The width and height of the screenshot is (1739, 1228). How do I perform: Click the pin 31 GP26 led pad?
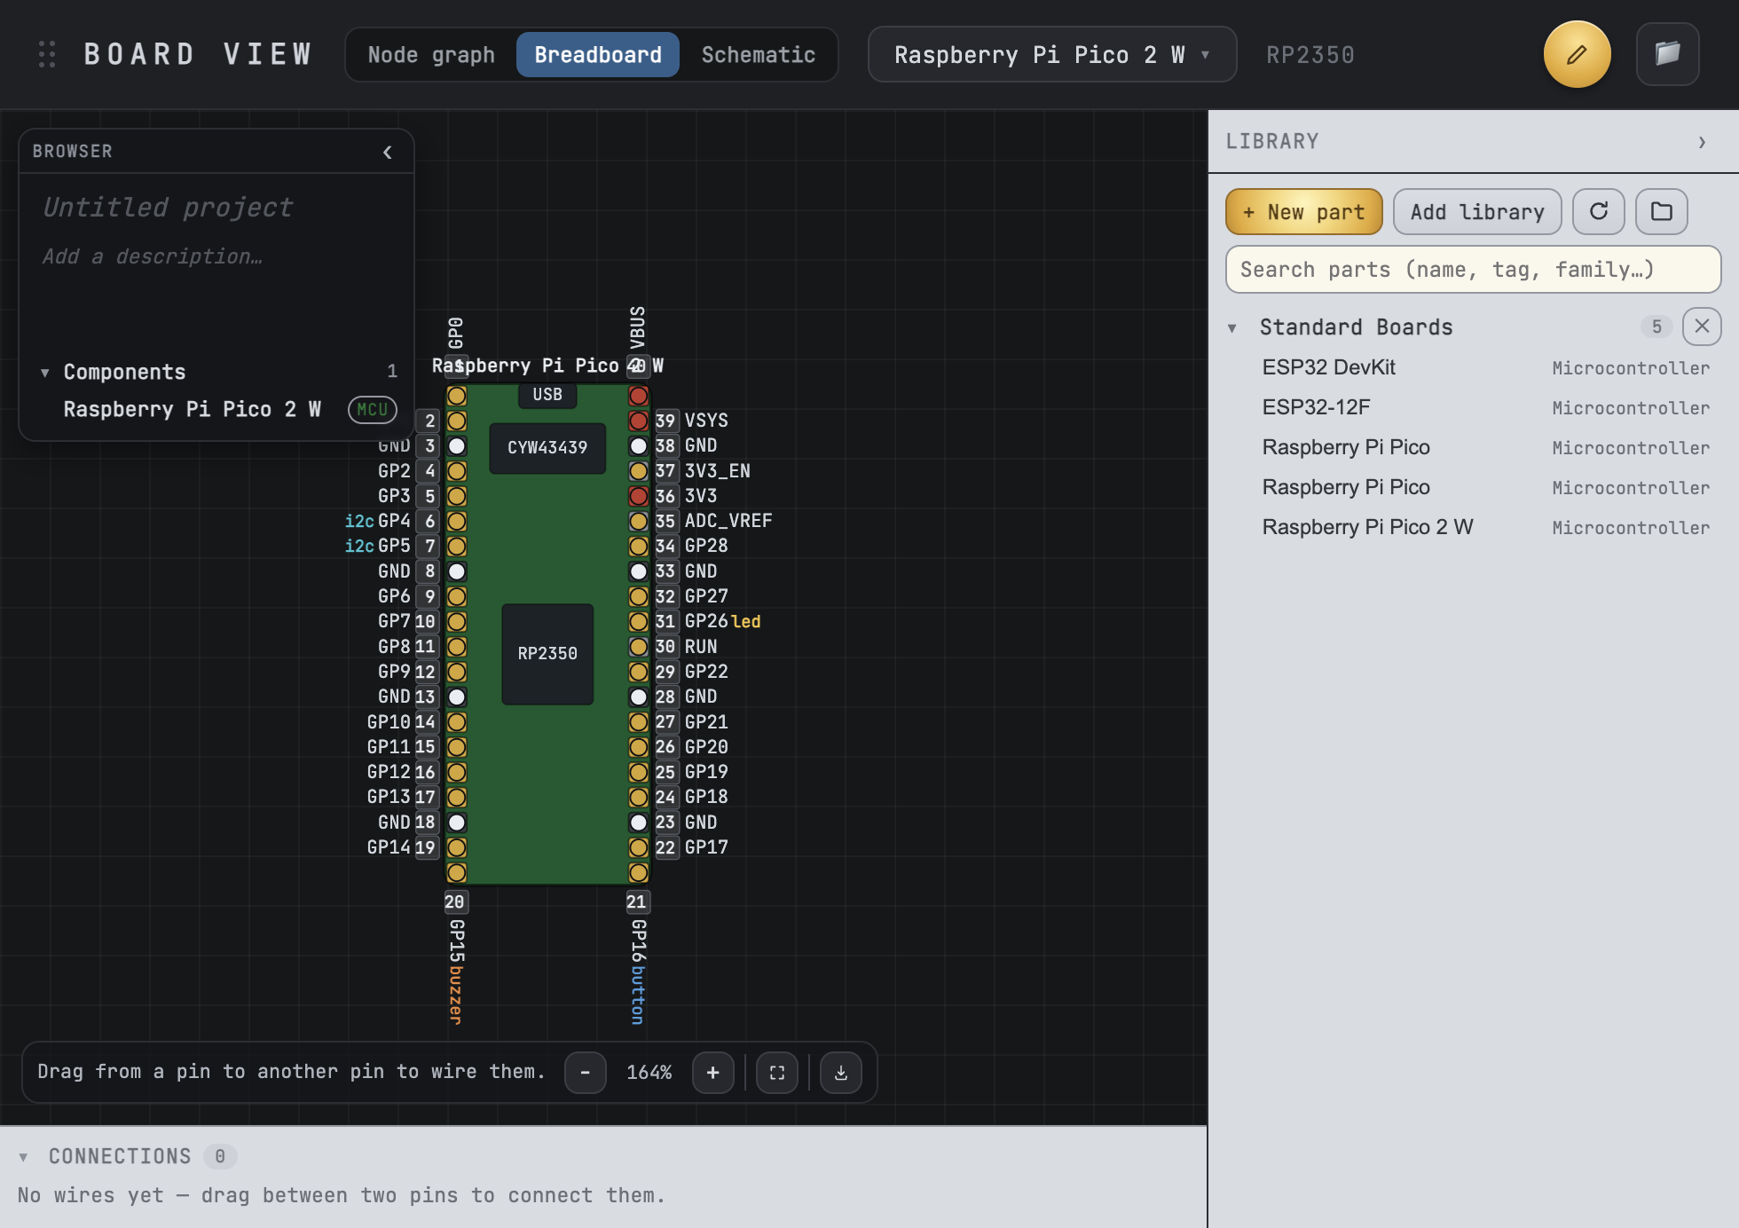click(x=638, y=621)
